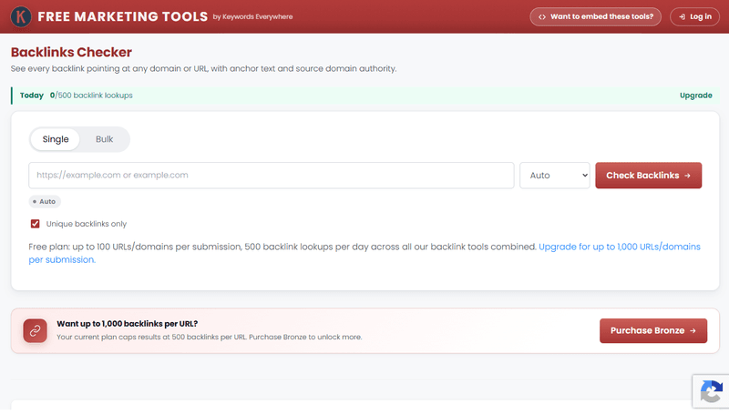
Task: Click the Log in button
Action: (694, 16)
